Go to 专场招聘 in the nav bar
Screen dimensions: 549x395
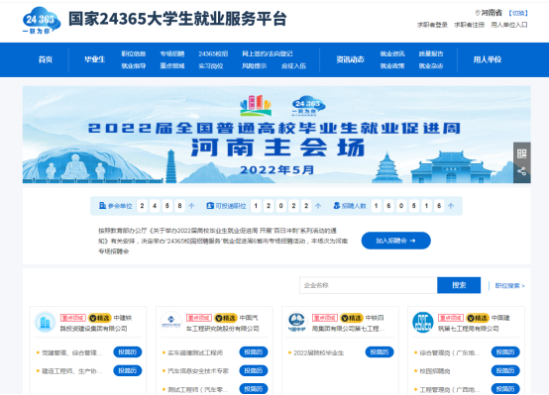(172, 53)
